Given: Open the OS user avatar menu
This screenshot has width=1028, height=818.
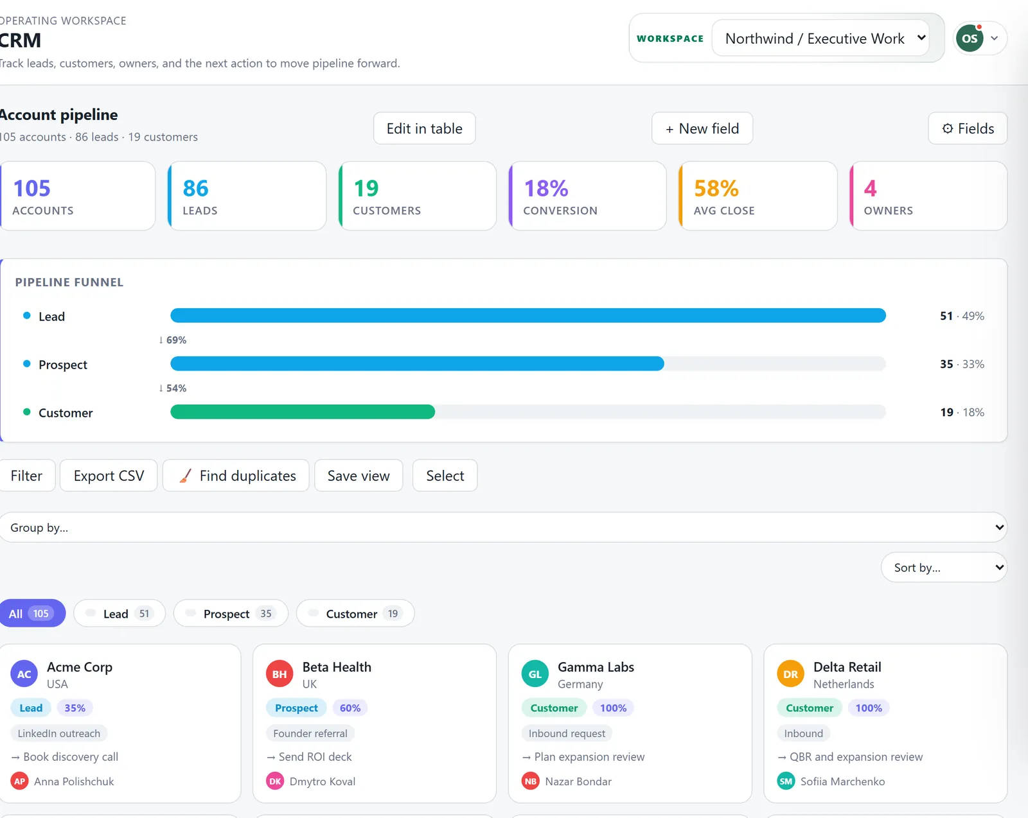Looking at the screenshot, I should pos(970,39).
